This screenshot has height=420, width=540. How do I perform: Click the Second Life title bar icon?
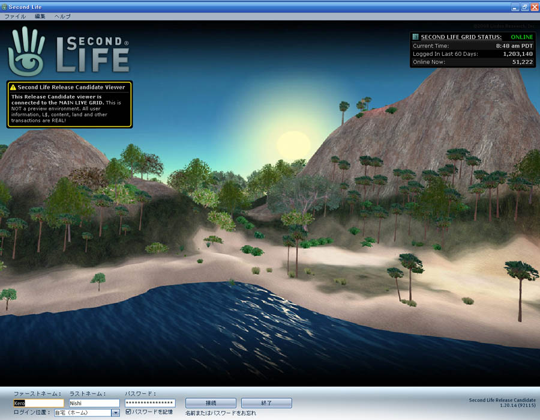coord(4,7)
